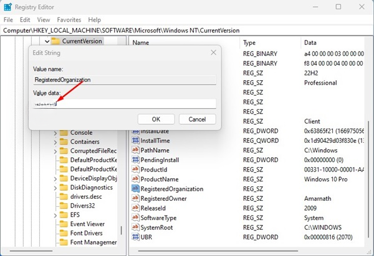Select the ProductId string value icon
This screenshot has height=256, width=374.
click(135, 170)
